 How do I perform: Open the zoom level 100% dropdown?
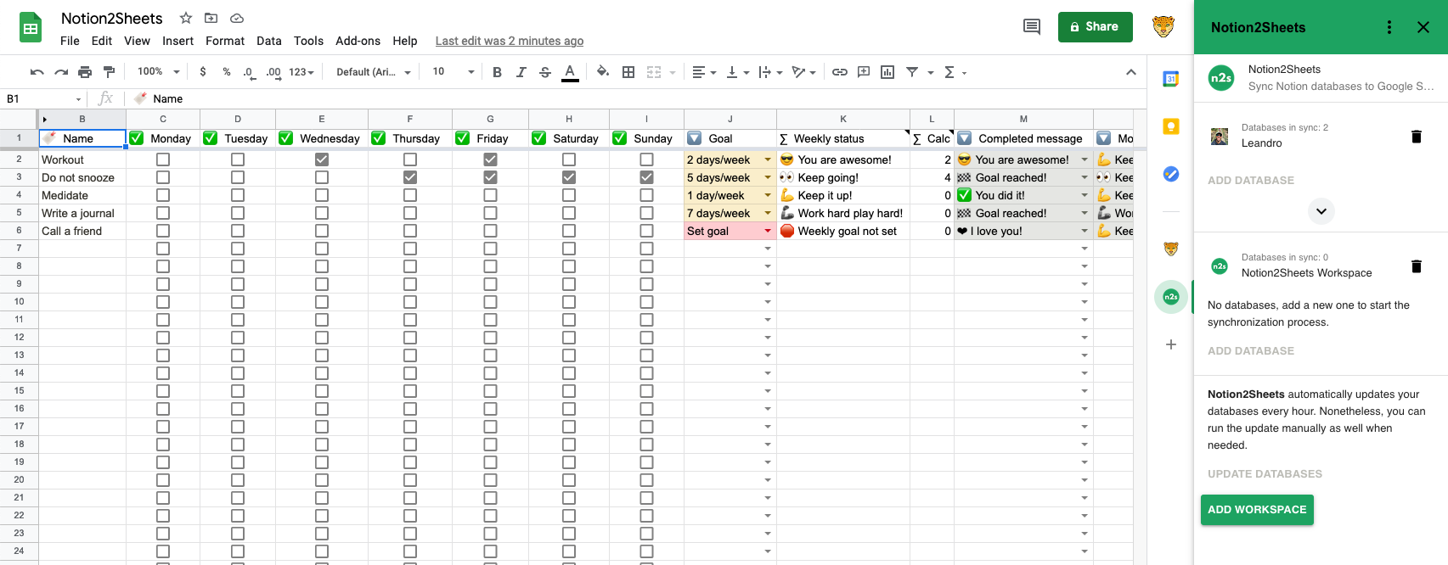coord(159,72)
